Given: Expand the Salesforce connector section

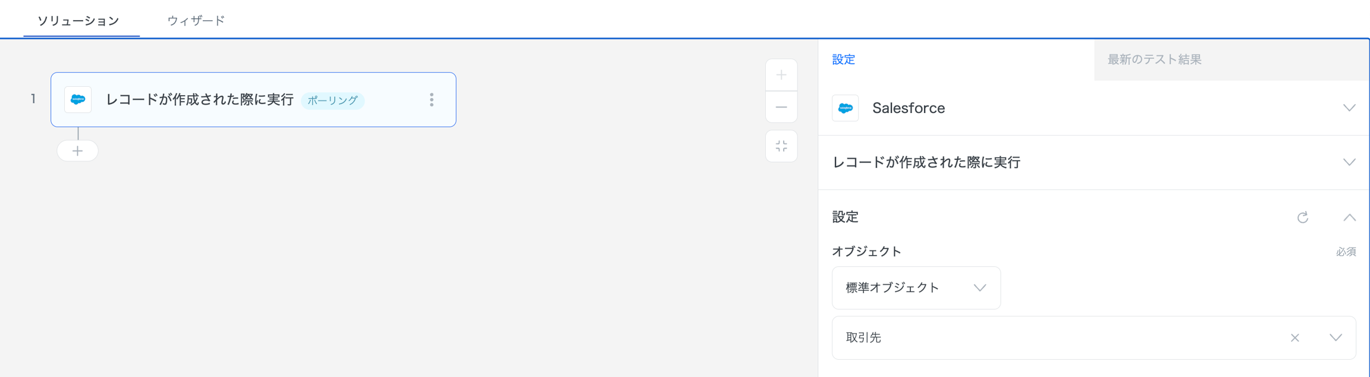Looking at the screenshot, I should coord(1349,108).
